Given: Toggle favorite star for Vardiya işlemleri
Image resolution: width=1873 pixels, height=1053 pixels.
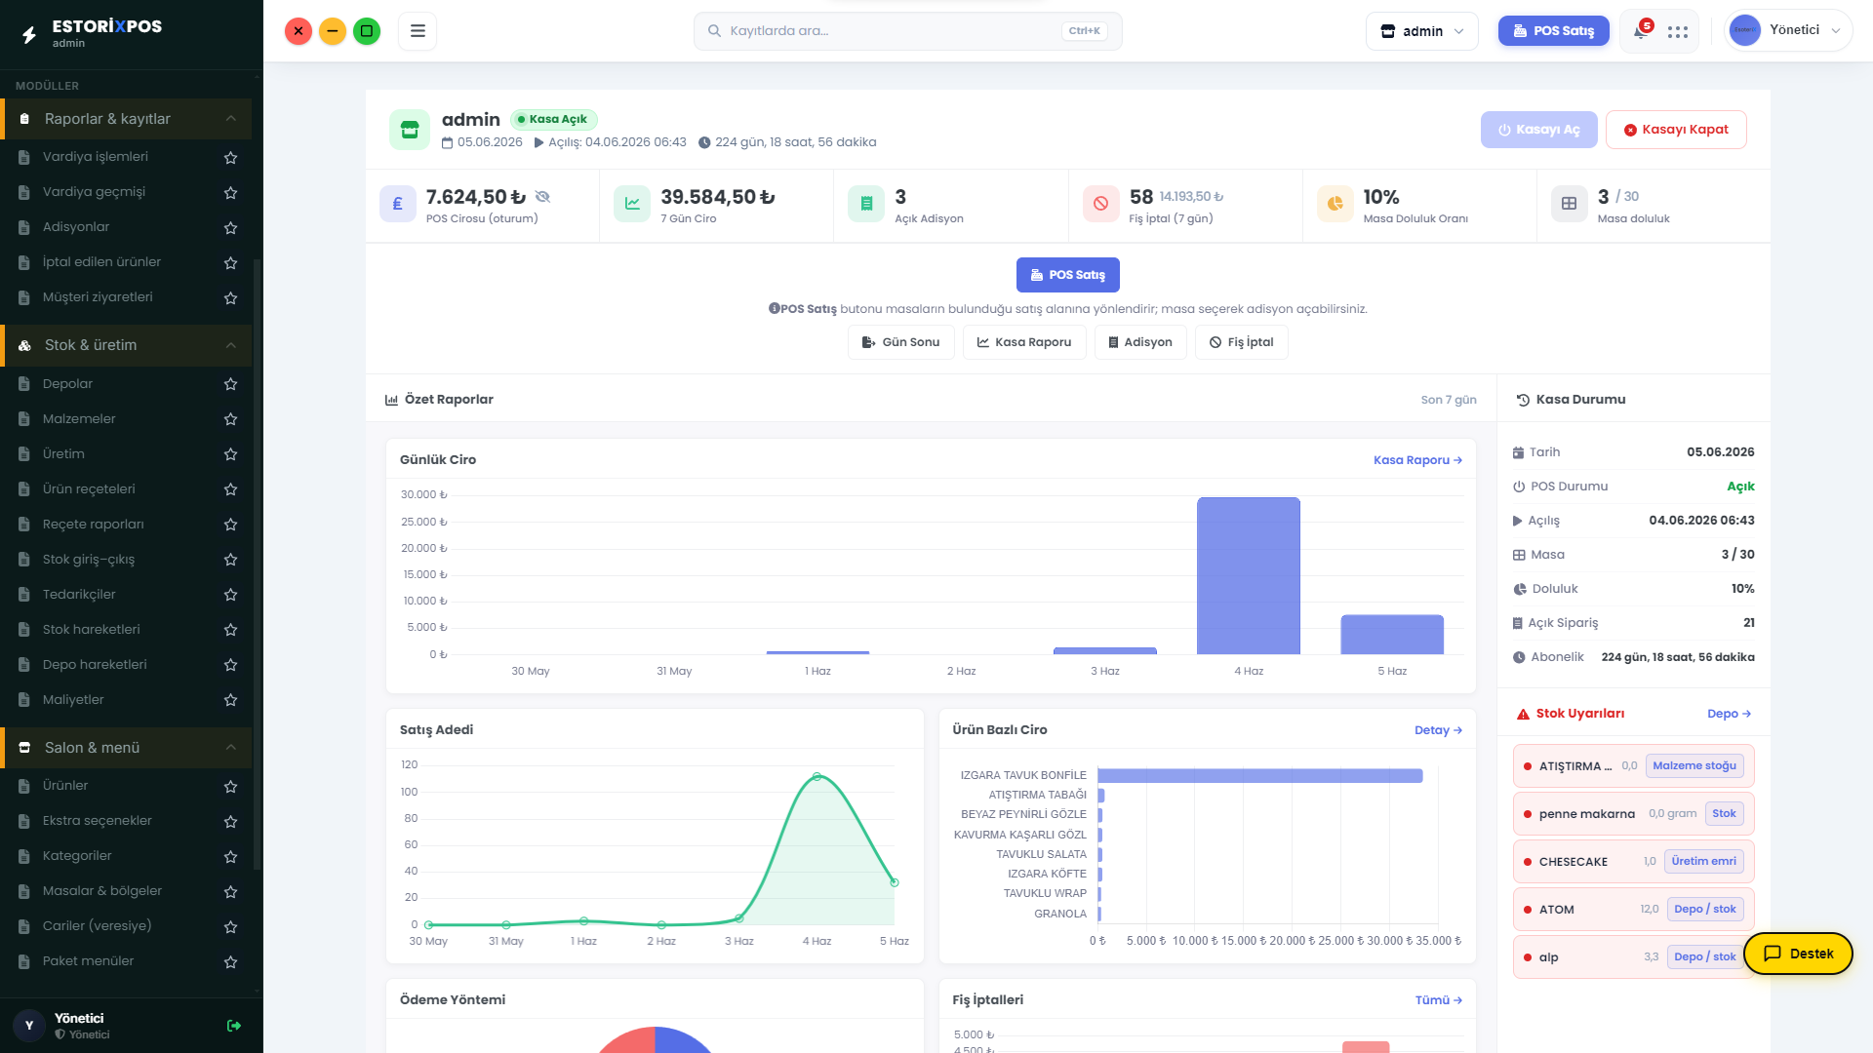Looking at the screenshot, I should pos(230,157).
